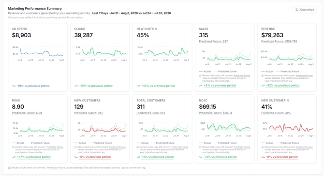
Task: Click the -9% vs previous period text
Action: pyautogui.click(x=282, y=157)
